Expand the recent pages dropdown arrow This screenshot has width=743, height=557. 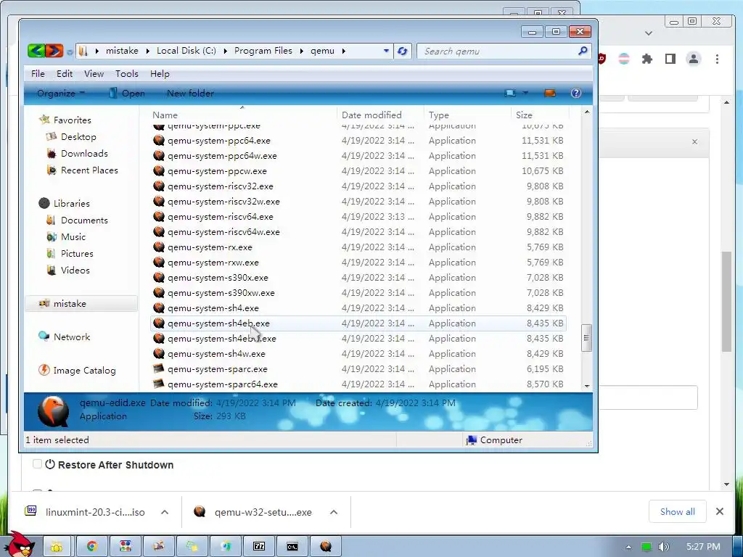[70, 51]
